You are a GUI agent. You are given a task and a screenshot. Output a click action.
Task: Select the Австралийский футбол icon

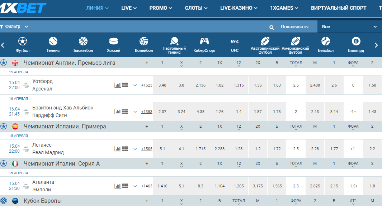coord(265,41)
